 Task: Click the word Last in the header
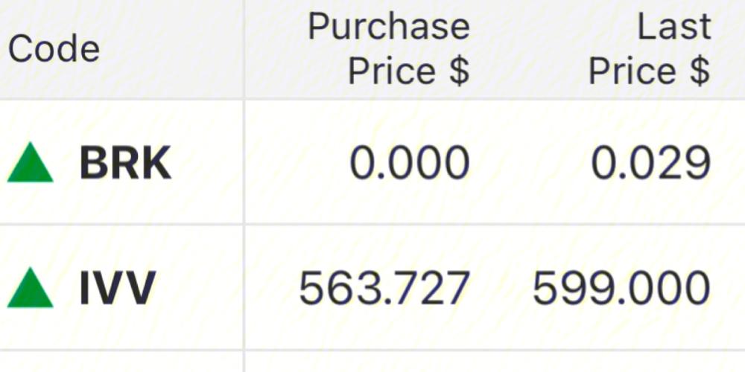pyautogui.click(x=673, y=27)
